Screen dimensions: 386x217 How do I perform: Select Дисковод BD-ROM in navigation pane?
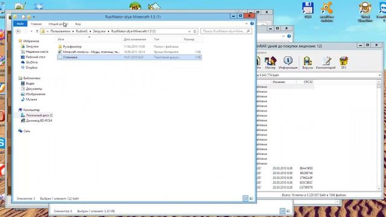36,121
